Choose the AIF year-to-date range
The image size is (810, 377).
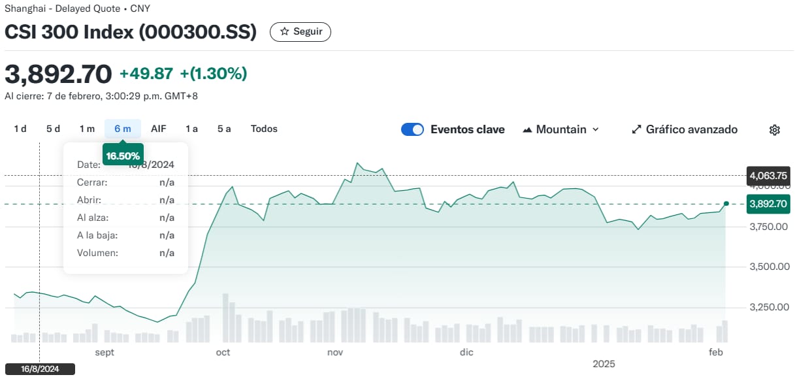point(159,129)
